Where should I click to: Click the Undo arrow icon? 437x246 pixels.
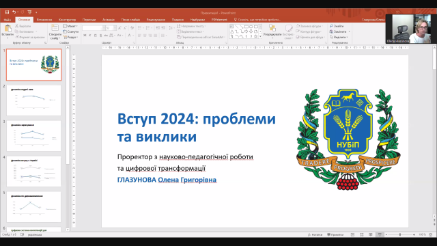pyautogui.click(x=14, y=12)
